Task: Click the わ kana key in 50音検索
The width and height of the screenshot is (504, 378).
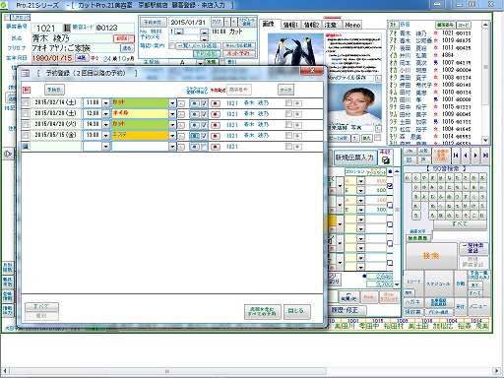Action: pos(408,178)
